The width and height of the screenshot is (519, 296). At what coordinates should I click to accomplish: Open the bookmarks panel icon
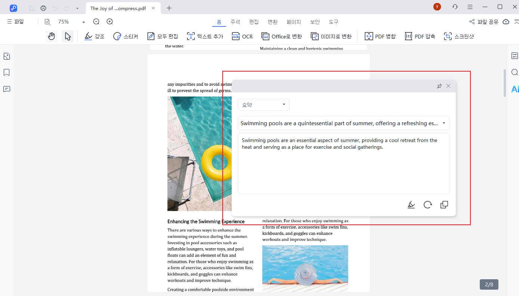(x=6, y=72)
